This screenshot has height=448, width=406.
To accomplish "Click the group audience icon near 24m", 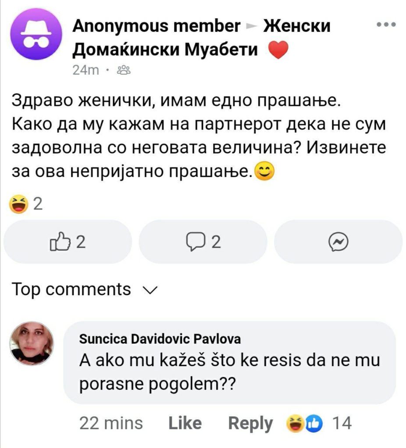I will tap(124, 70).
